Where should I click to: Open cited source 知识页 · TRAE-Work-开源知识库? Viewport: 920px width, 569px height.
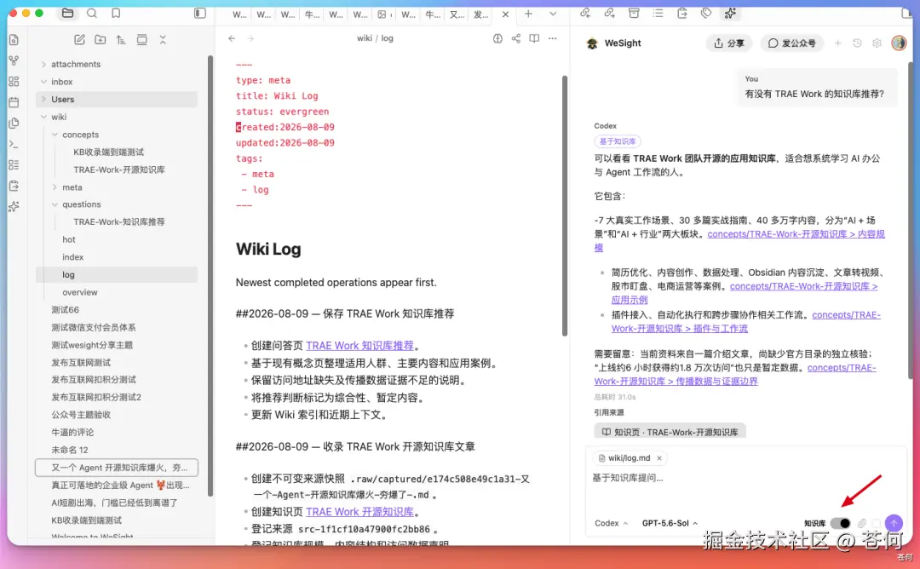click(670, 432)
